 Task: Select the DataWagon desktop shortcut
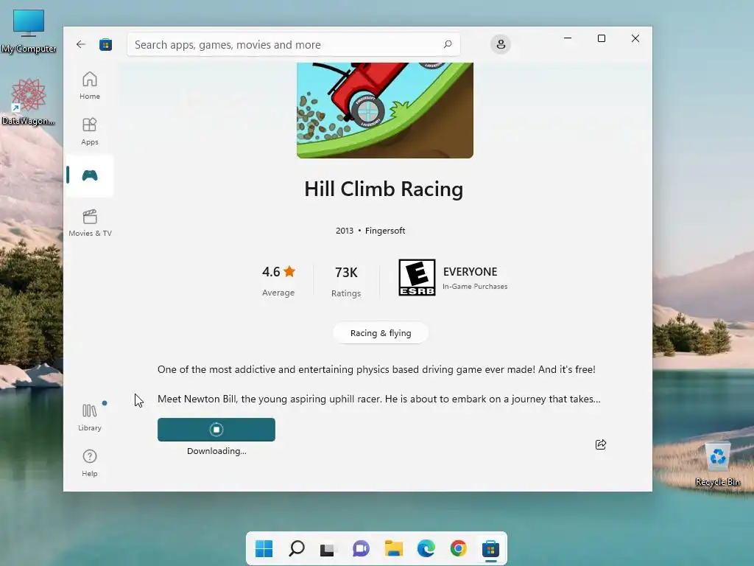tap(28, 102)
